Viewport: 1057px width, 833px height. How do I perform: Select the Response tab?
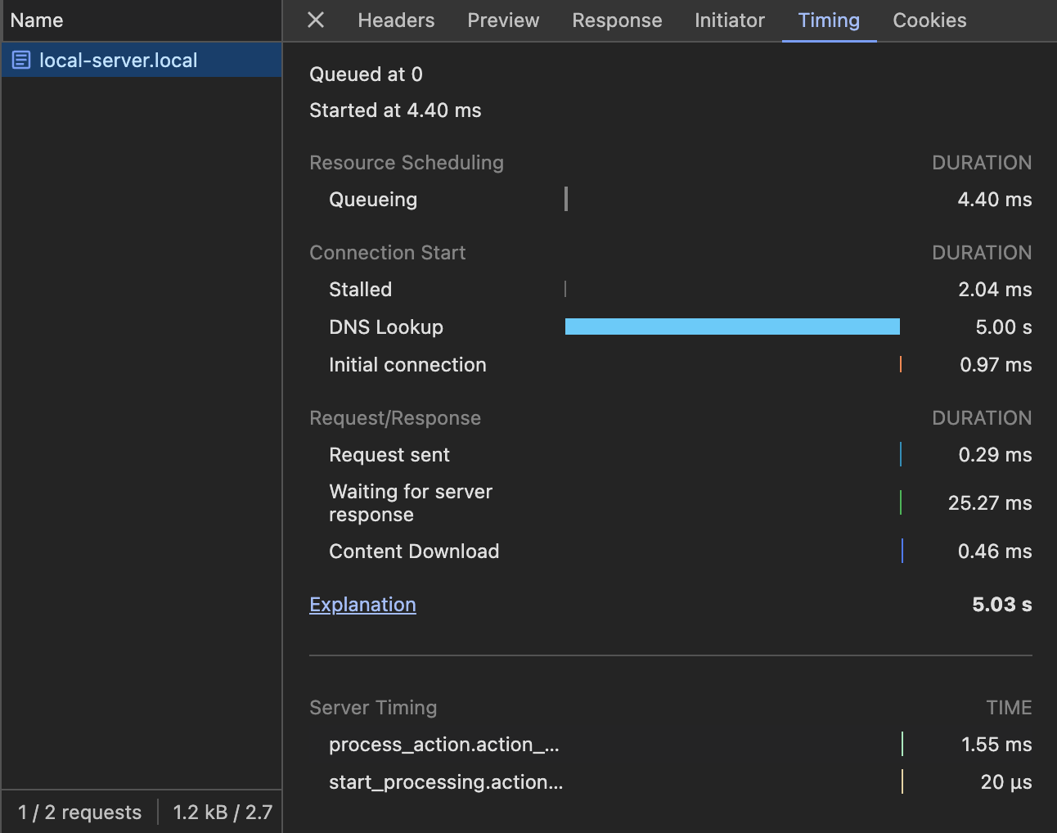617,20
